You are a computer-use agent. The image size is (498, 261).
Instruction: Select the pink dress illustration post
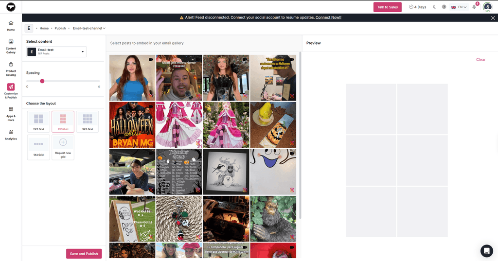pos(179,125)
